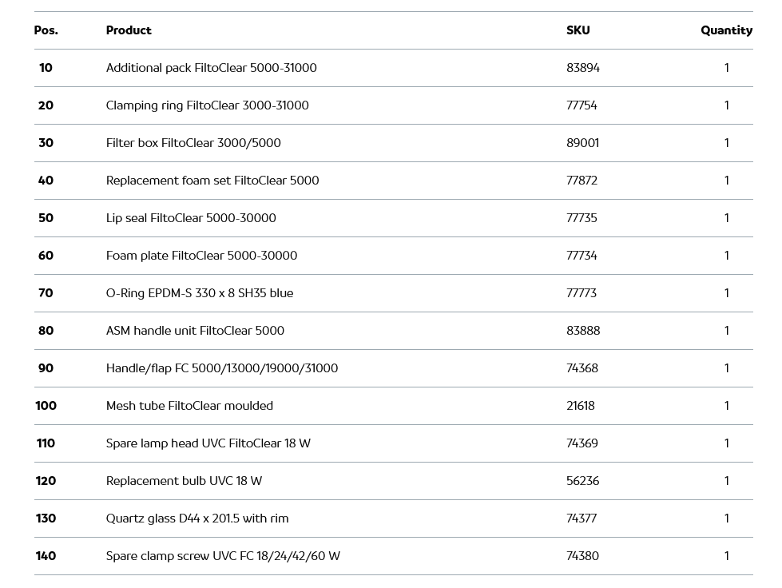The height and width of the screenshot is (588, 782).
Task: Click O-Ring EPDM-S 330 x 8 product
Action: [x=200, y=293]
